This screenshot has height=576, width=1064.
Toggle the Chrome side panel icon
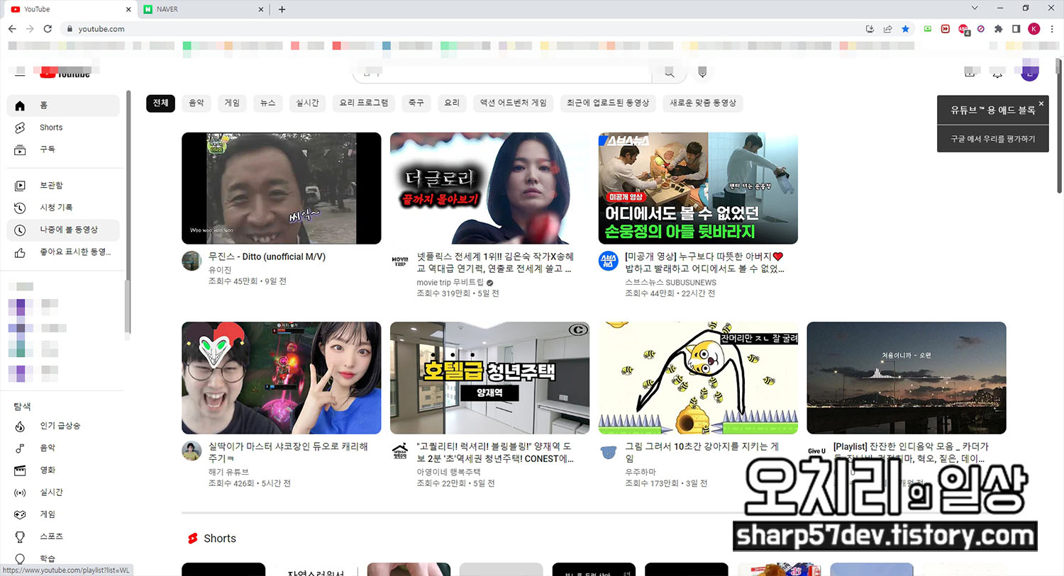[1016, 29]
